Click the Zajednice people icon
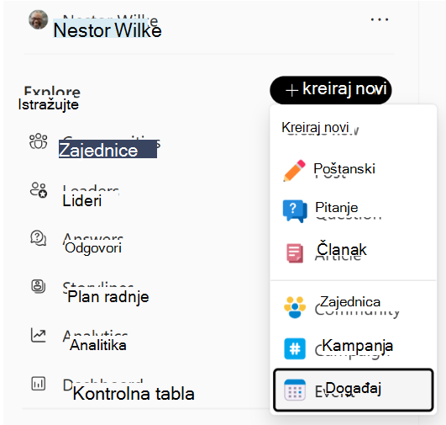 tap(39, 141)
